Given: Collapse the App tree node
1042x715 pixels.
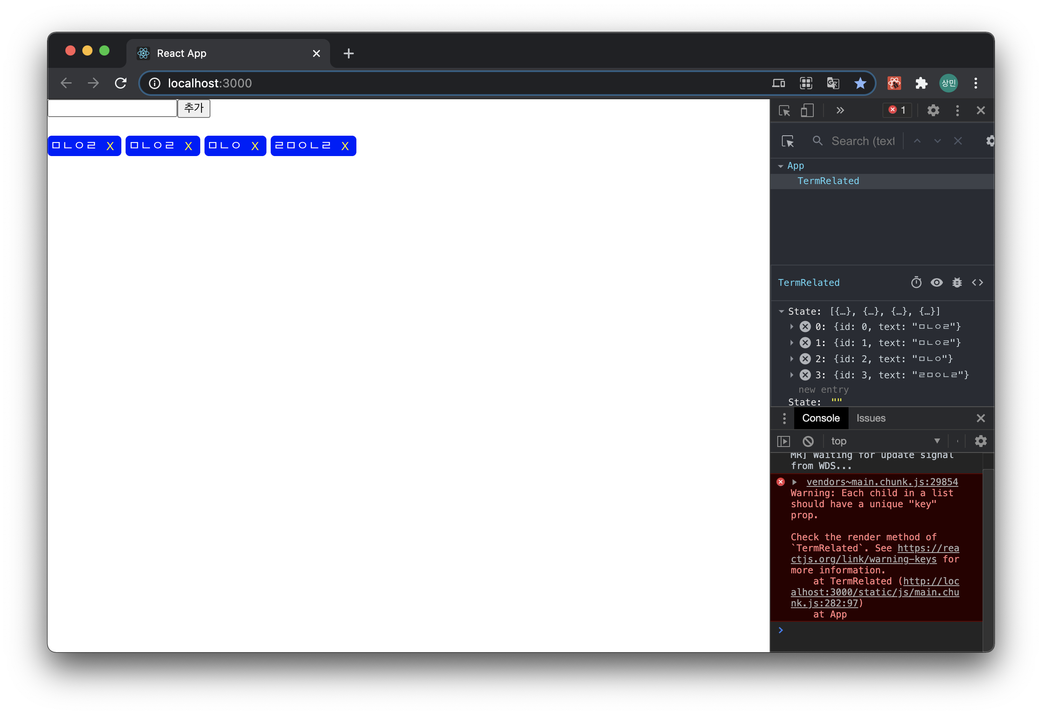Looking at the screenshot, I should (x=781, y=166).
